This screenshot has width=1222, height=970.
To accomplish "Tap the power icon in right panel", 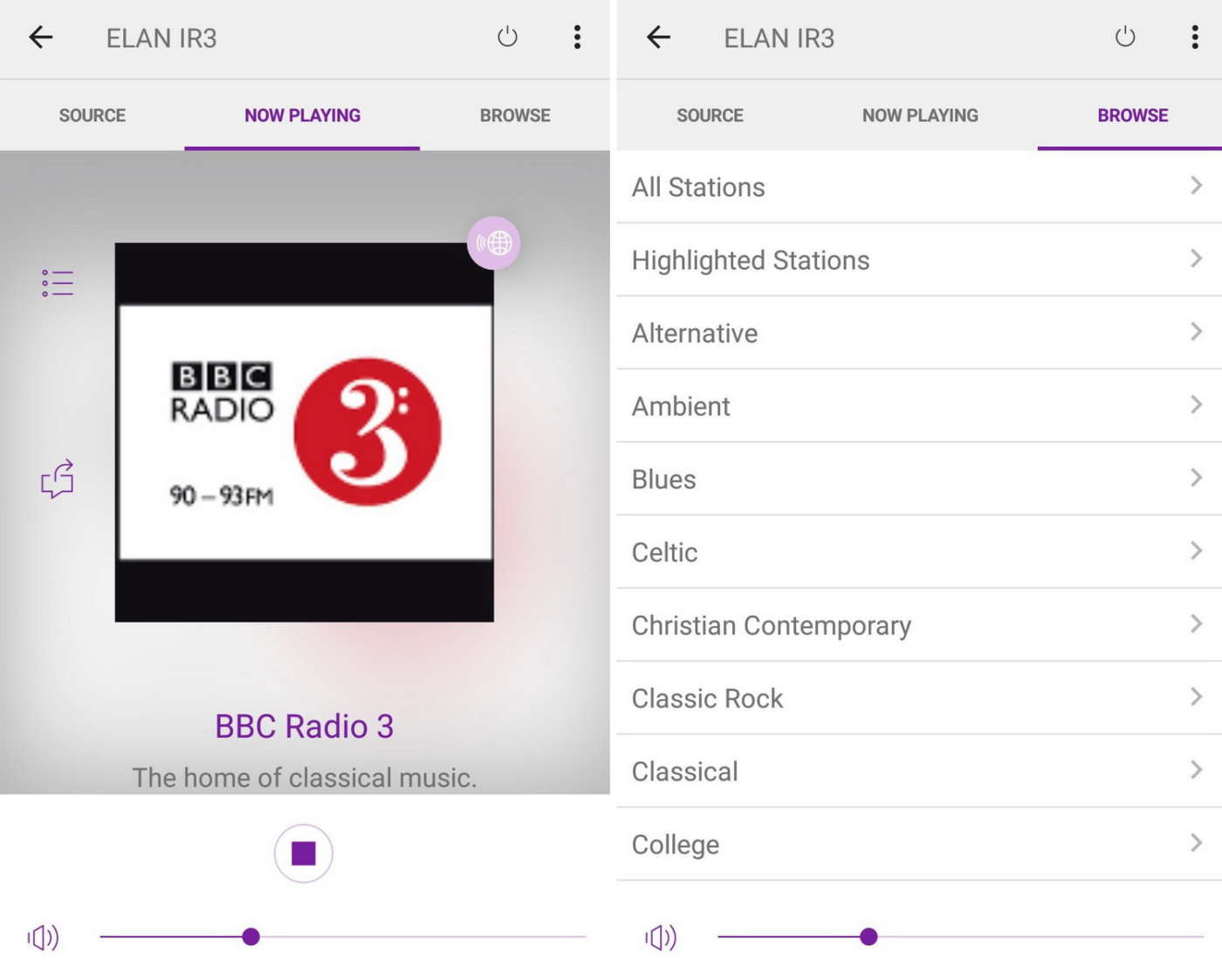I will coord(1125,37).
